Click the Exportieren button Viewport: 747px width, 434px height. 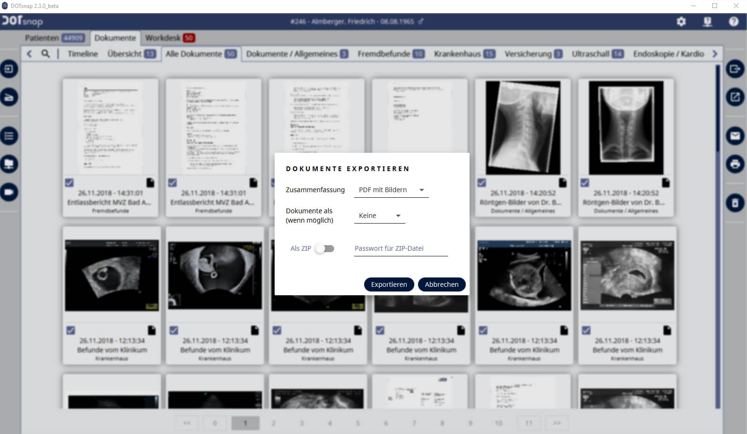[x=388, y=284]
